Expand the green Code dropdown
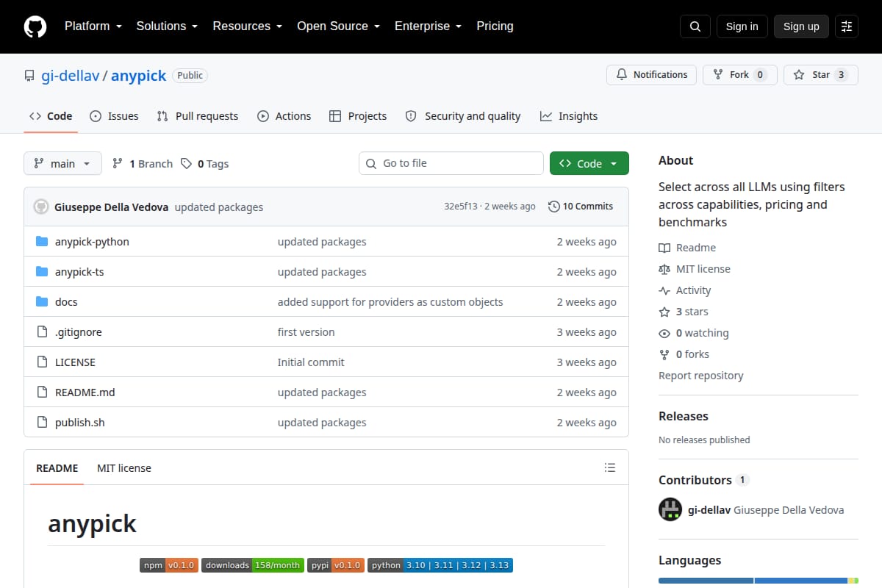This screenshot has width=882, height=588. [x=589, y=163]
